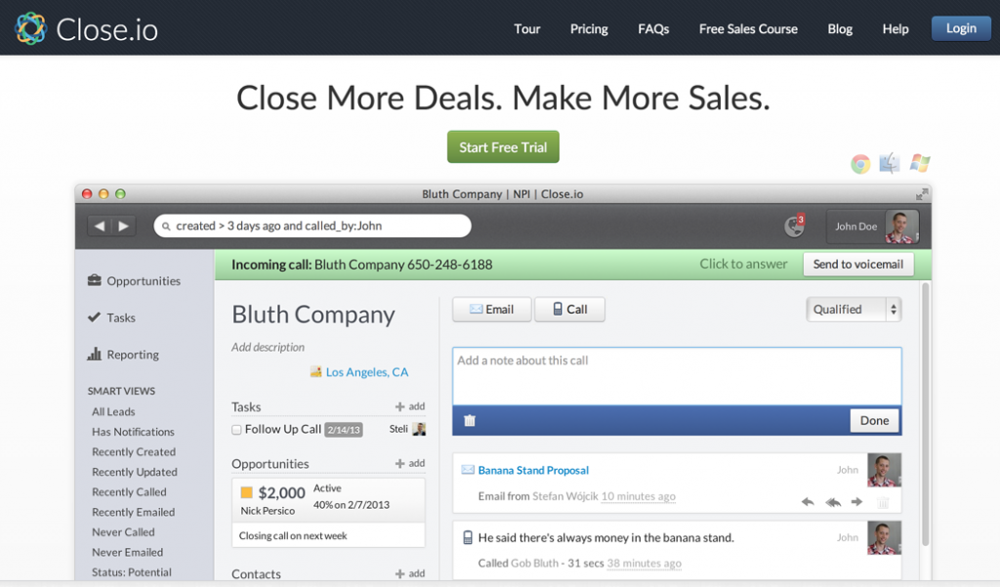
Task: Select Recently Created smart view
Action: 133,452
